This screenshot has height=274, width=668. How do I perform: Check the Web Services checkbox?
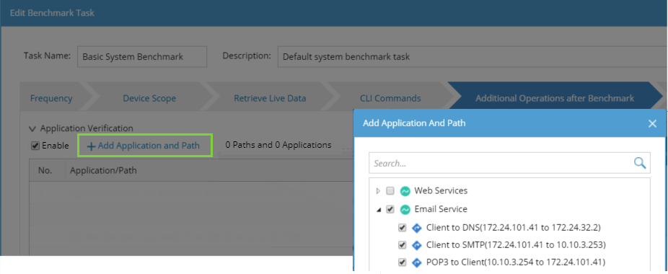(390, 191)
